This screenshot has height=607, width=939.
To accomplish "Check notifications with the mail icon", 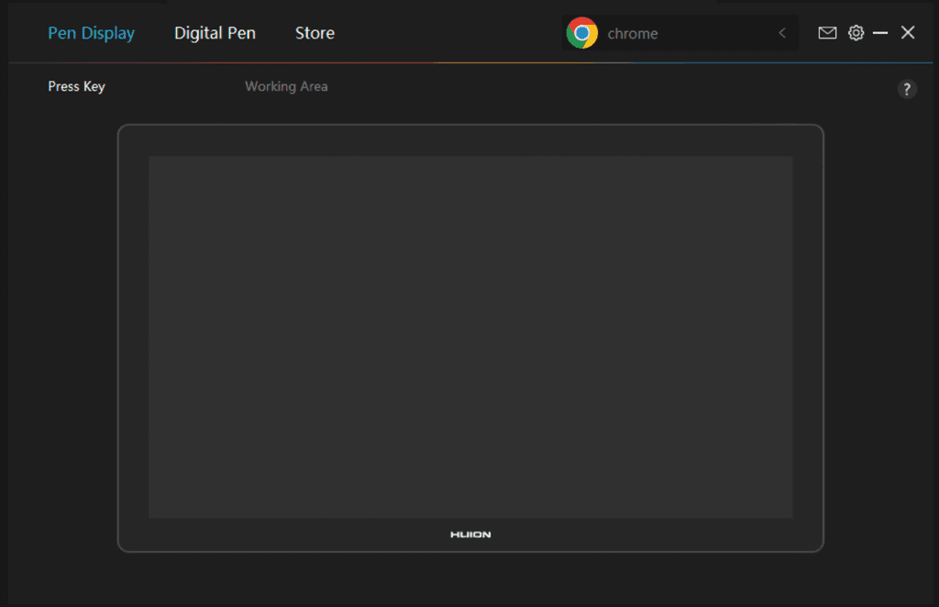I will point(826,32).
